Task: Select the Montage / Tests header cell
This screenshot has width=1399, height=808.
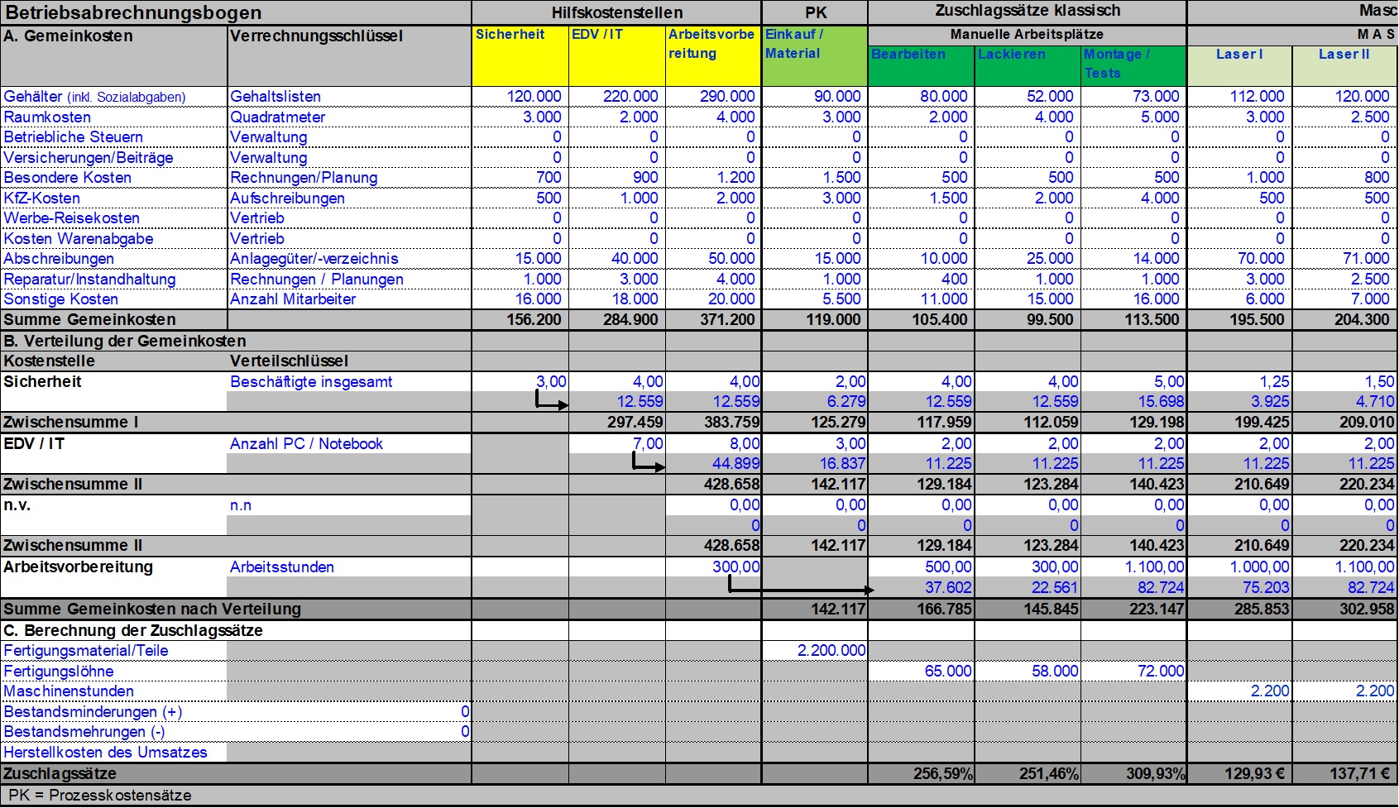Action: tap(1133, 65)
